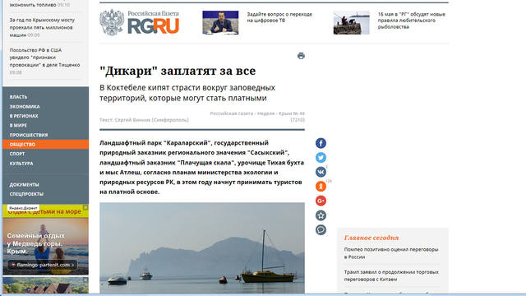The image size is (526, 296).
Task: Open the Pompeo talks in Russia headline
Action: click(391, 253)
